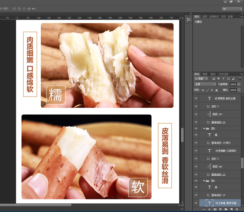Open the opacity 不透明度 slider arrow
Viewport: 244px width, 212px height.
point(239,84)
